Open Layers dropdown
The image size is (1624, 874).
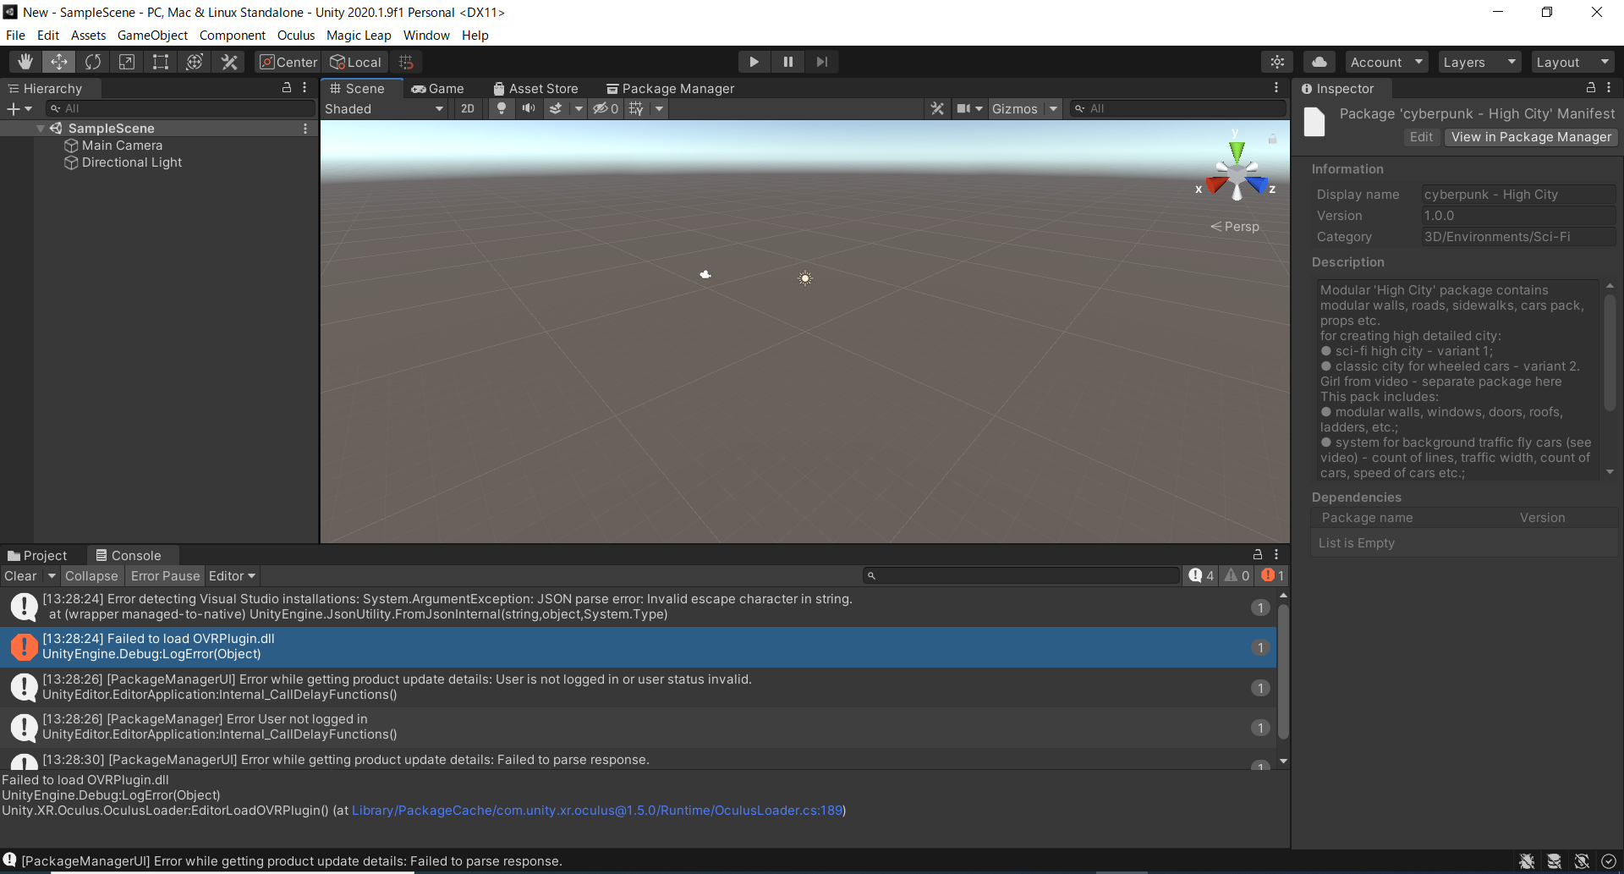1479,62
